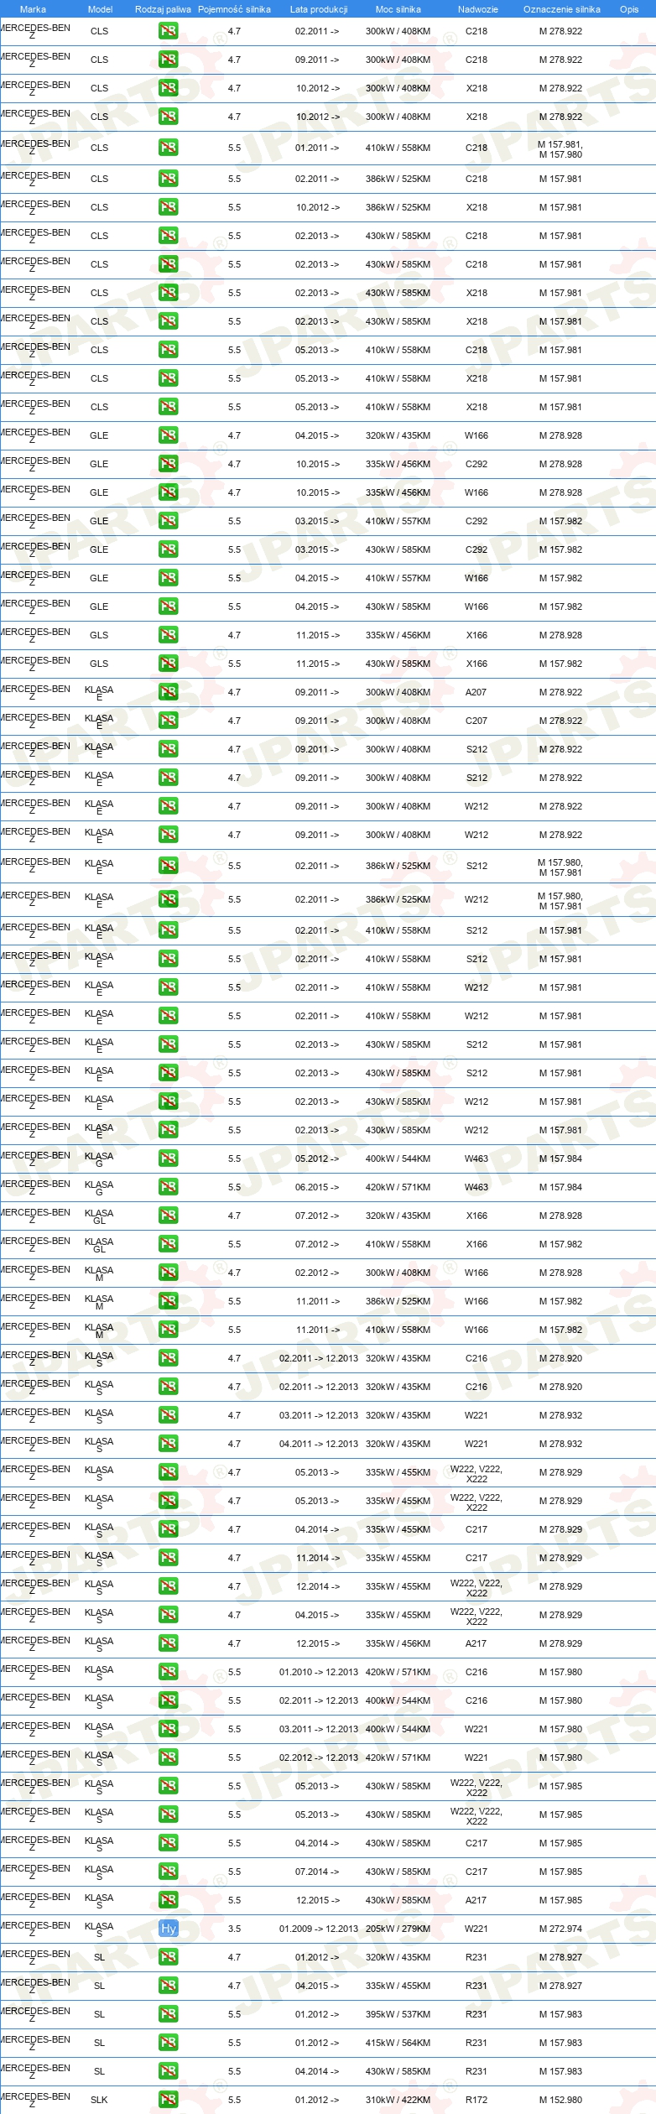Select engine code M 272.974

(x=560, y=1929)
